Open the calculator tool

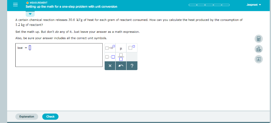[259, 39]
